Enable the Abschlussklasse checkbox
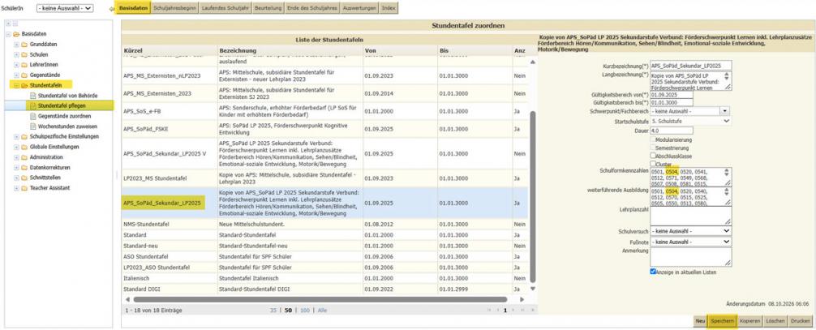The height and width of the screenshot is (330, 816). pos(653,155)
